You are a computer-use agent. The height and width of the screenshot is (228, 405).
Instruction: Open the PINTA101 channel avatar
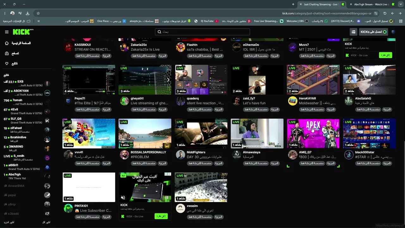[x=68, y=208]
